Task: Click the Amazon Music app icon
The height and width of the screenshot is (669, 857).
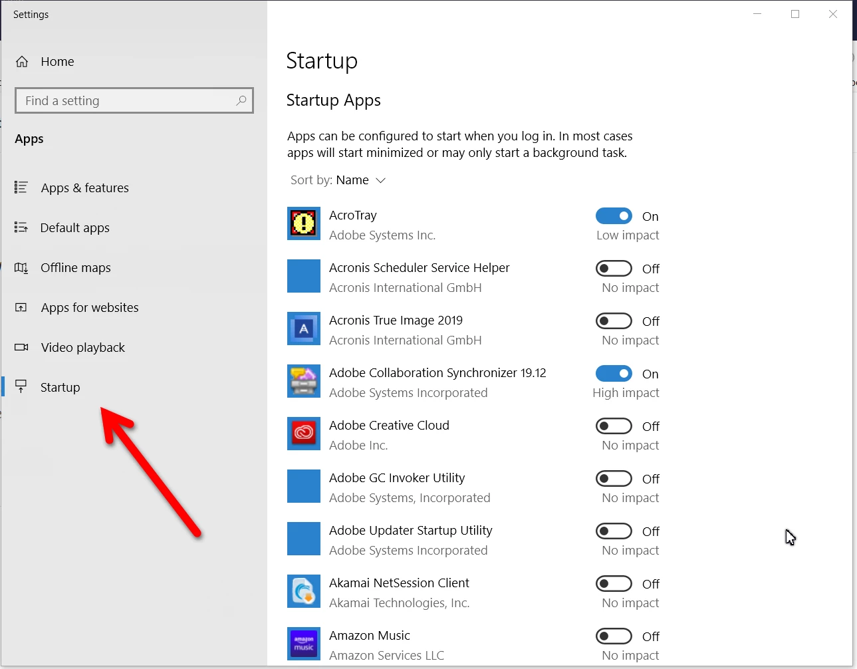Action: (304, 644)
